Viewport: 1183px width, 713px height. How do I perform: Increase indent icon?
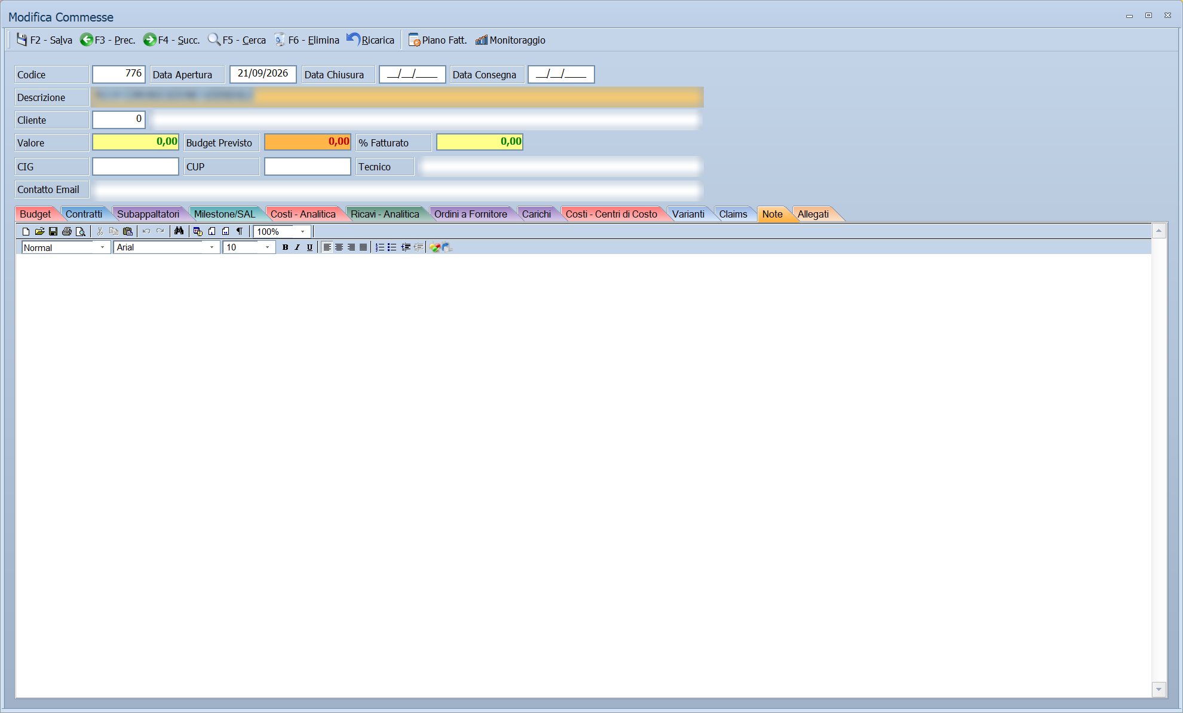(x=406, y=247)
